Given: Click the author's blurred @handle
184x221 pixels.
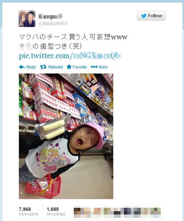Looking at the screenshot, I should click(x=53, y=23).
